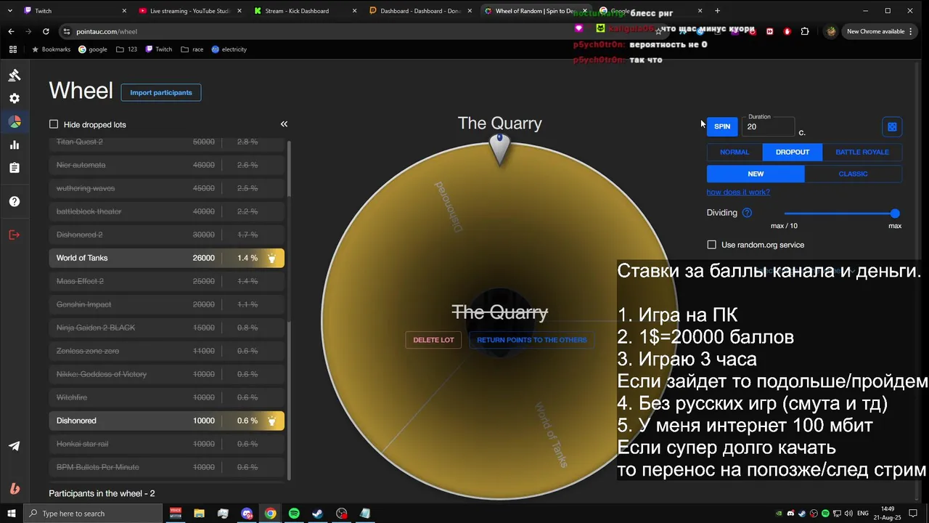929x523 pixels.
Task: Open the Telegram paper-plane icon in sidebar
Action: [x=15, y=446]
